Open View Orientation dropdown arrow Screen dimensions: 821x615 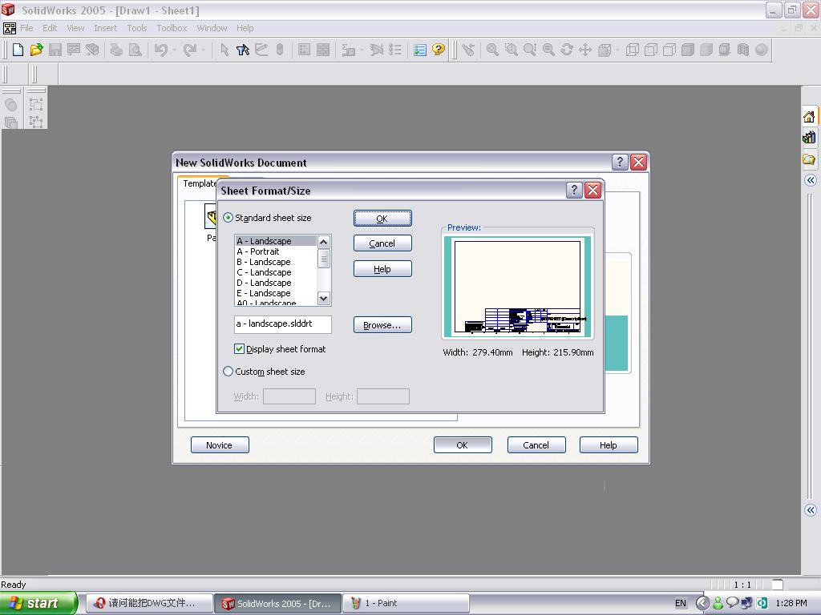point(617,50)
